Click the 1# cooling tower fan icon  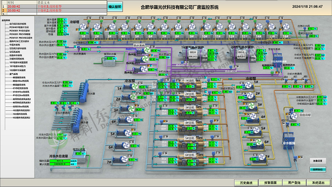pos(84,27)
